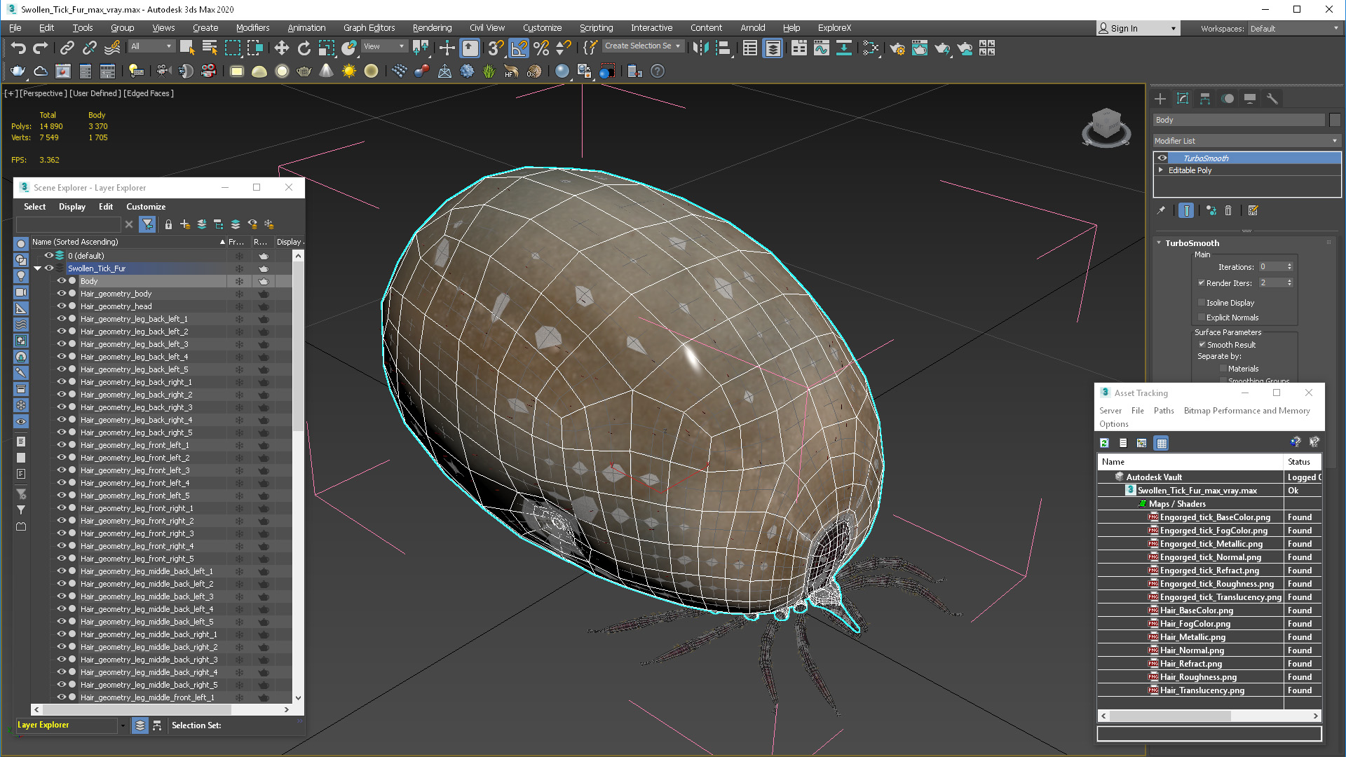Open the Modifiers menu

click(252, 28)
